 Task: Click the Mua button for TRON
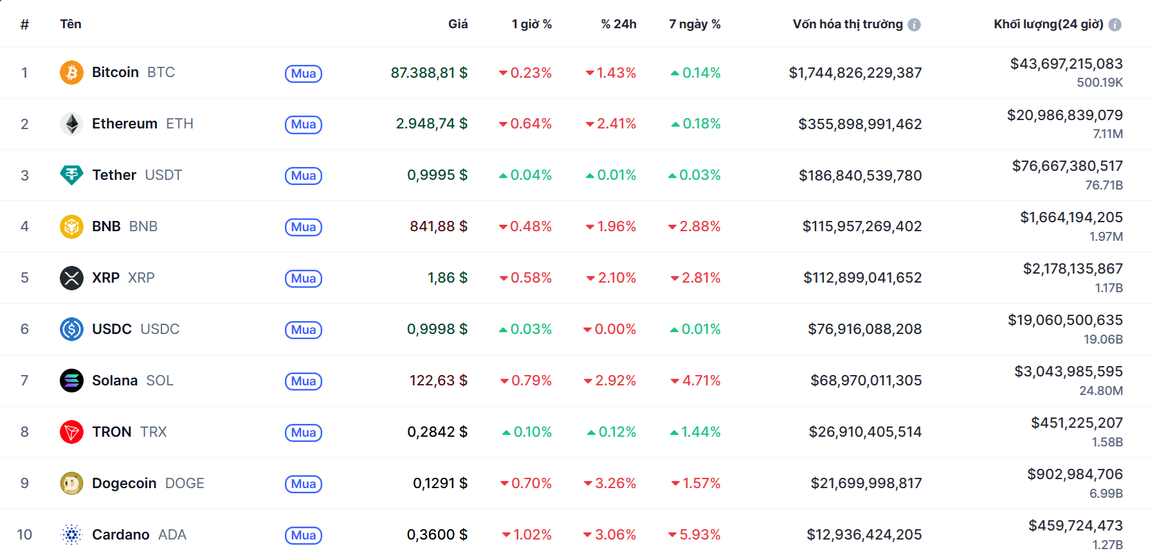pos(304,433)
